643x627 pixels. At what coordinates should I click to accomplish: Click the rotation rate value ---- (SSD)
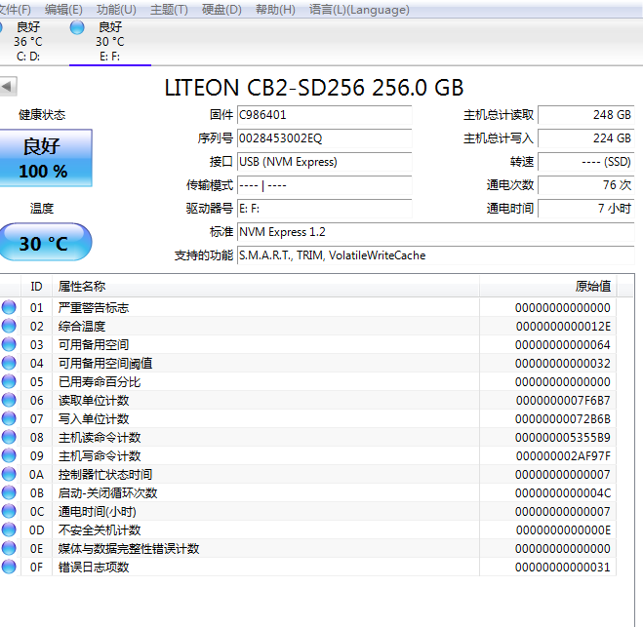pos(586,162)
